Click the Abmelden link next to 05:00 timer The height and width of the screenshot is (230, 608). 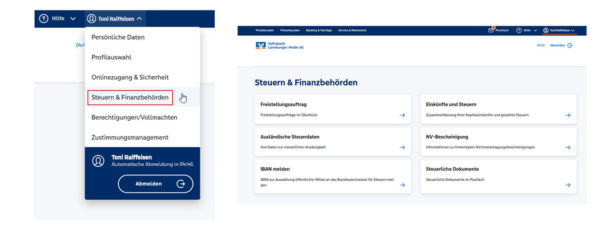(558, 45)
